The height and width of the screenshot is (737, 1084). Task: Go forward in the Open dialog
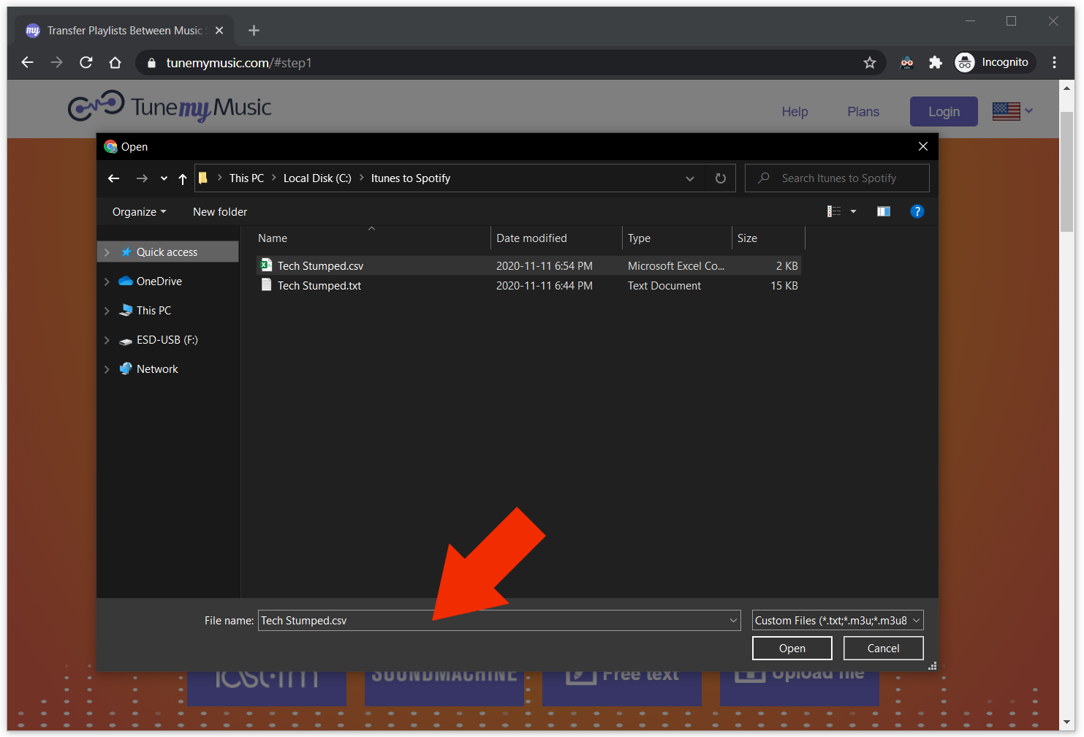142,178
